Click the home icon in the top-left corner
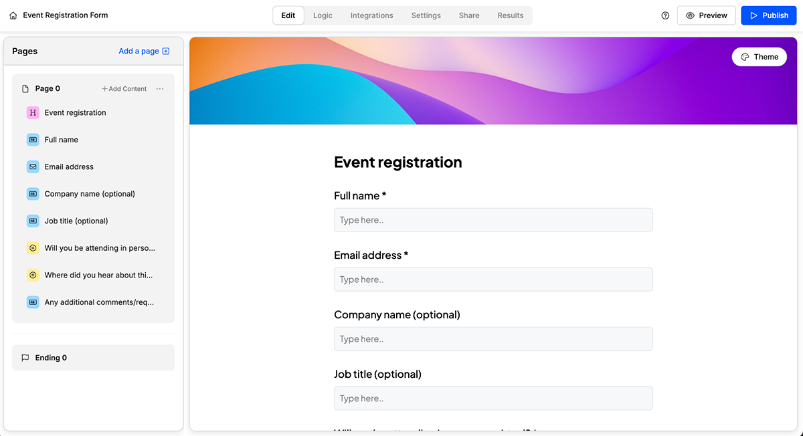The image size is (803, 436). pyautogui.click(x=12, y=15)
